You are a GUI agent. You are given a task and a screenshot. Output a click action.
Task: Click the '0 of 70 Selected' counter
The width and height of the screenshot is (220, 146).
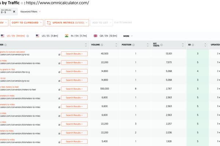coord(123,23)
